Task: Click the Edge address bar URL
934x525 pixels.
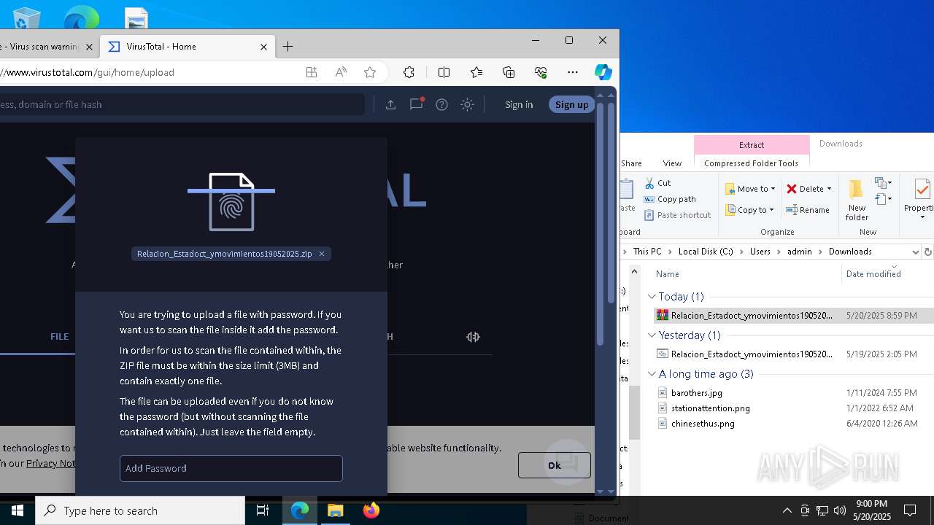Action: (x=88, y=72)
